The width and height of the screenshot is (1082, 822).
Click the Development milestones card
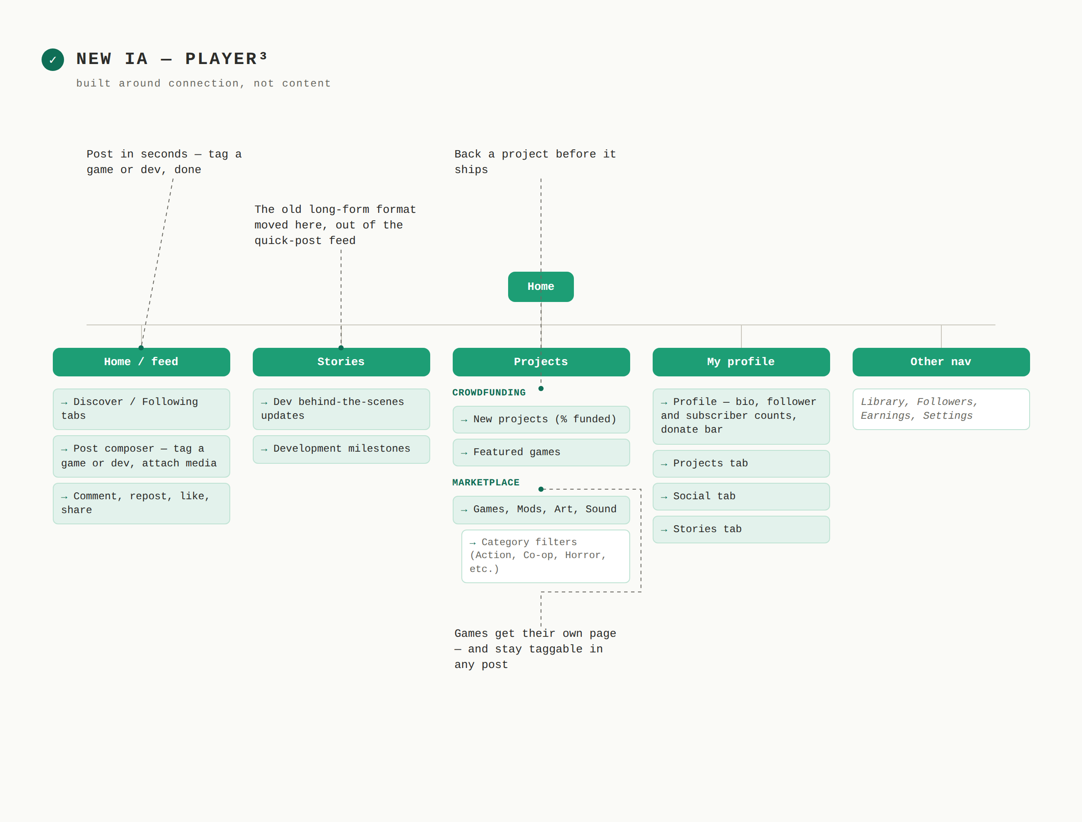341,449
